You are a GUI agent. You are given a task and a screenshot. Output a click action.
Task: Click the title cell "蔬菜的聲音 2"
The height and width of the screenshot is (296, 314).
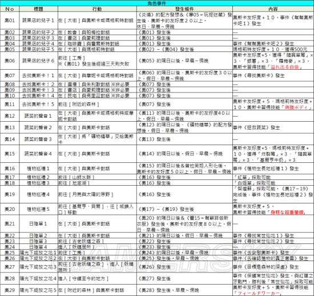click(38, 127)
